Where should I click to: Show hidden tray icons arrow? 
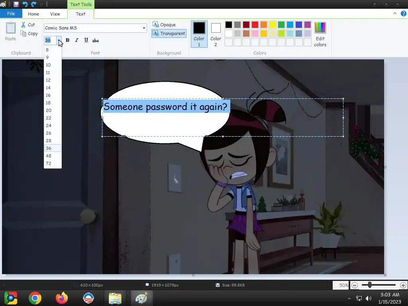(x=349, y=298)
